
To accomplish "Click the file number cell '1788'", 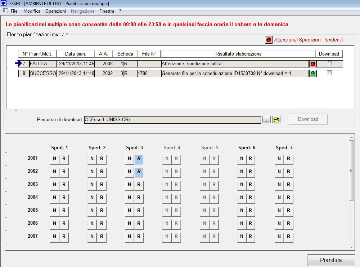I will tap(149, 73).
